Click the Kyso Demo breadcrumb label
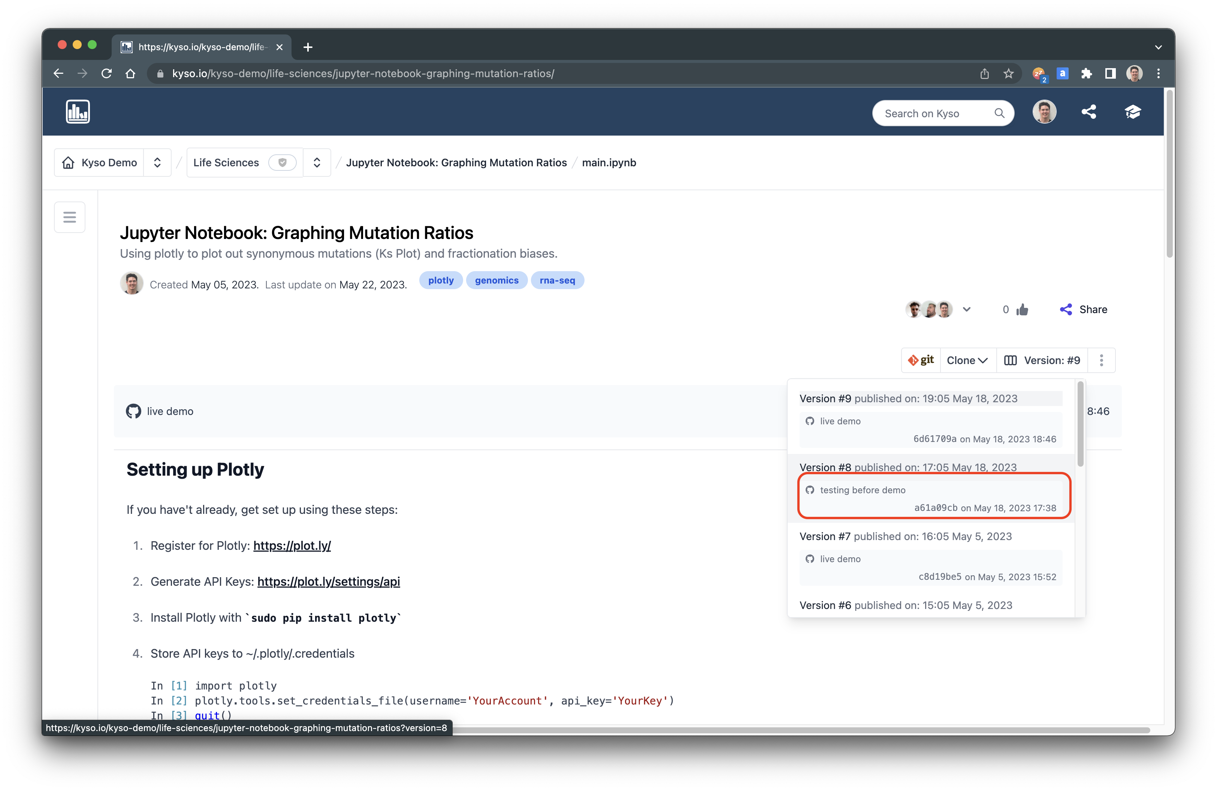This screenshot has width=1217, height=791. point(109,163)
